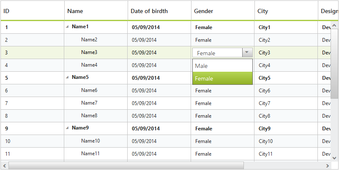Click the horizontal scrollbar right arrow
Image resolution: width=339 pixels, height=170 pixels.
[x=328, y=165]
